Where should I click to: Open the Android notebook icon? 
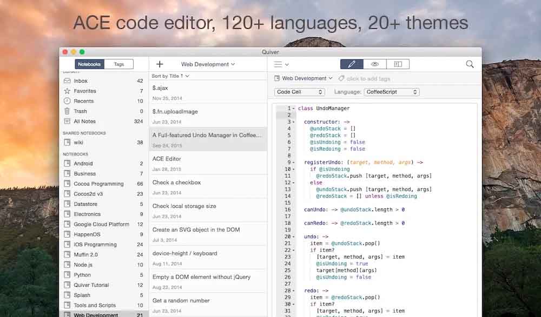(x=67, y=163)
